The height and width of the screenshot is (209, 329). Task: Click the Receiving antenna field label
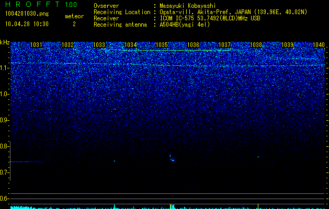click(x=120, y=25)
